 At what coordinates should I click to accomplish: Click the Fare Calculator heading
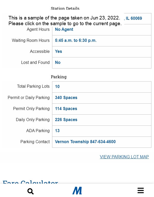[30, 182]
